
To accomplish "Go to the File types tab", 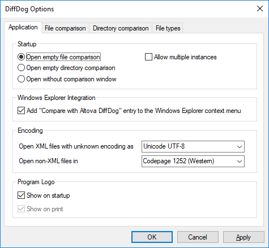I will (168, 28).
